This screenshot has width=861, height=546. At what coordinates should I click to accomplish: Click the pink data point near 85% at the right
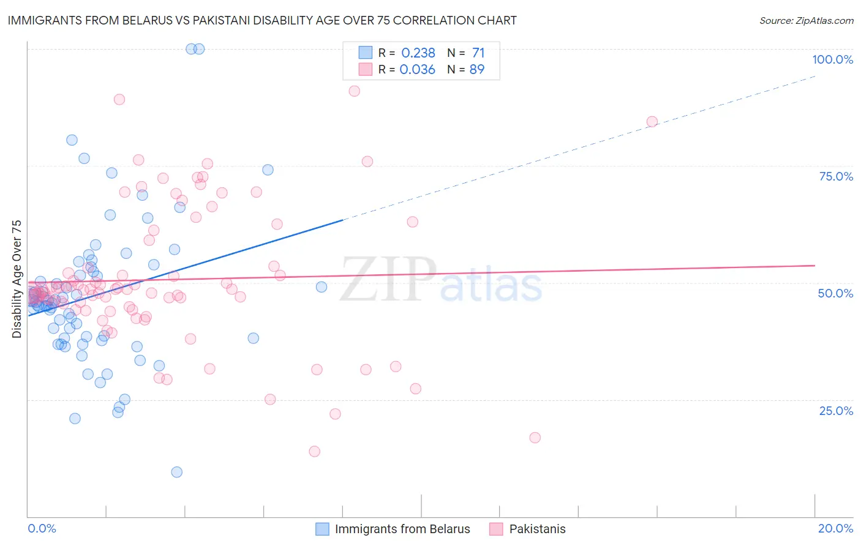pos(652,122)
